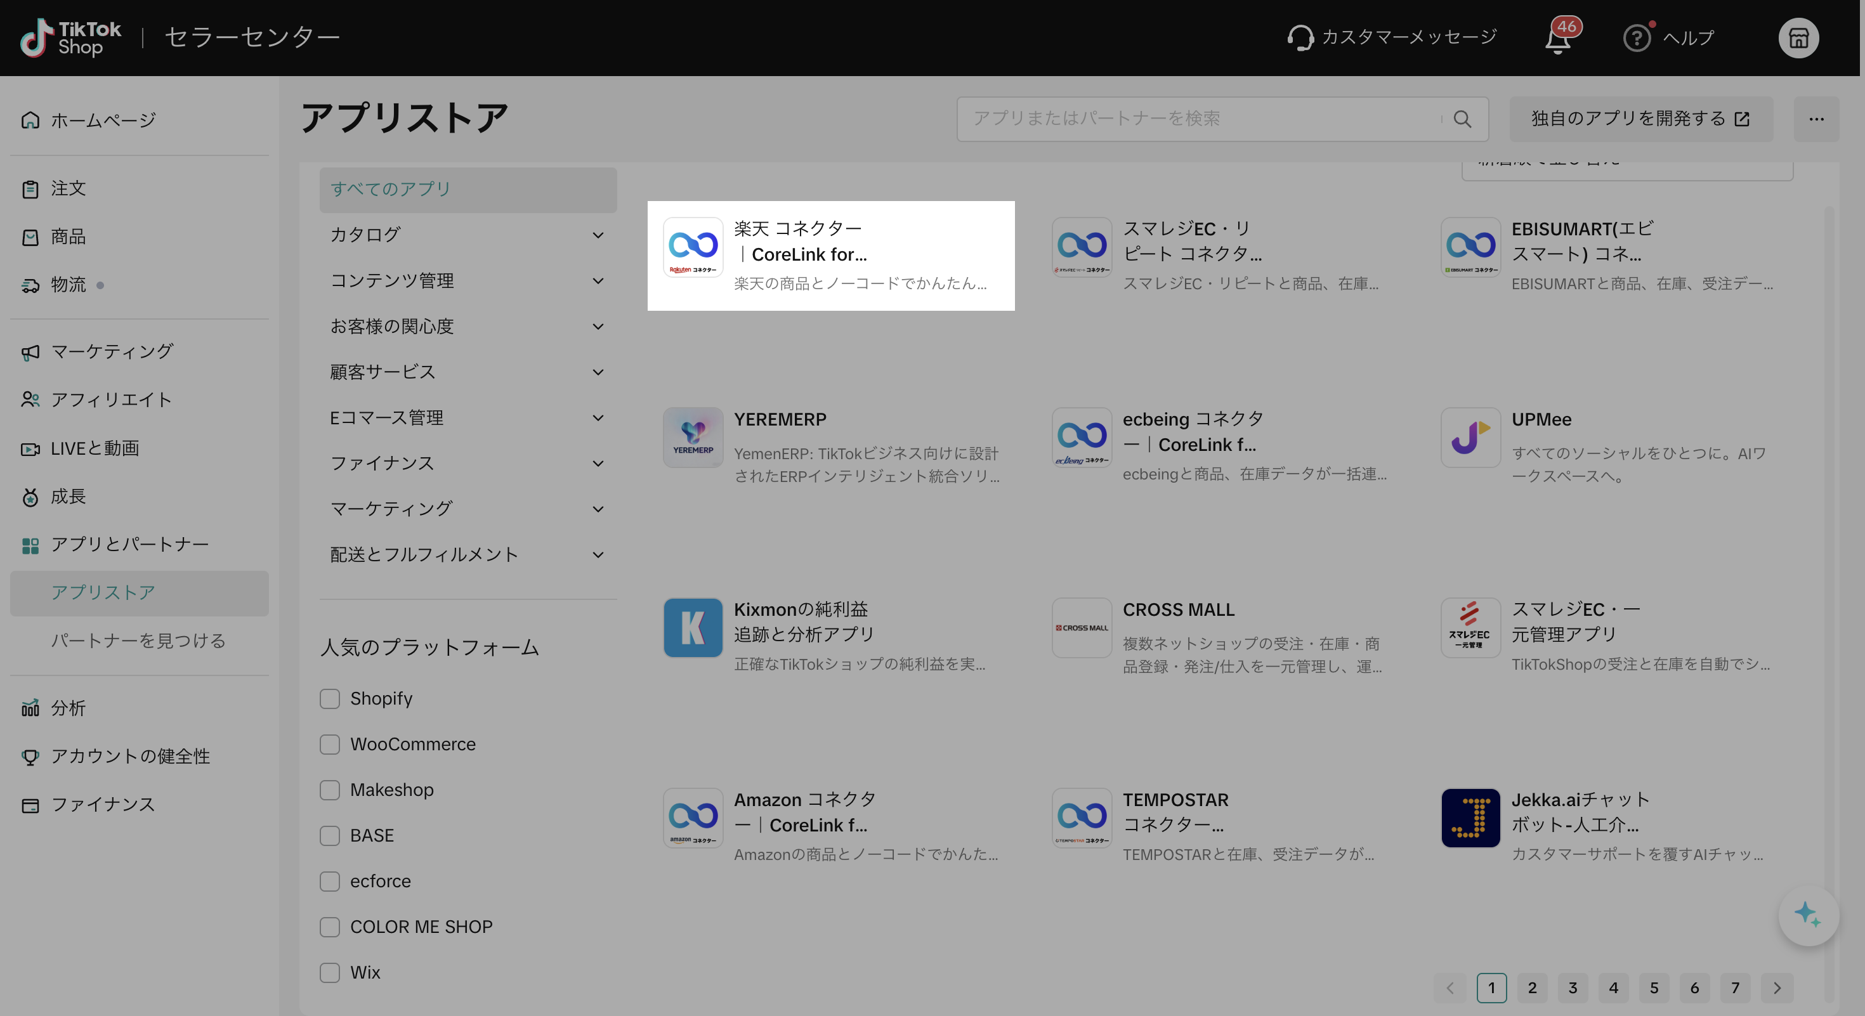Select パートナーを見つける sidebar item

138,641
